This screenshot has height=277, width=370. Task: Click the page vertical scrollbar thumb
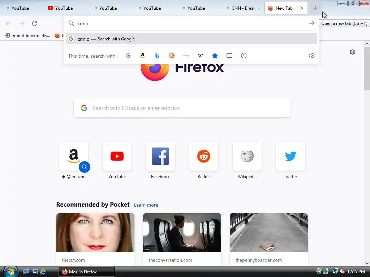[367, 68]
